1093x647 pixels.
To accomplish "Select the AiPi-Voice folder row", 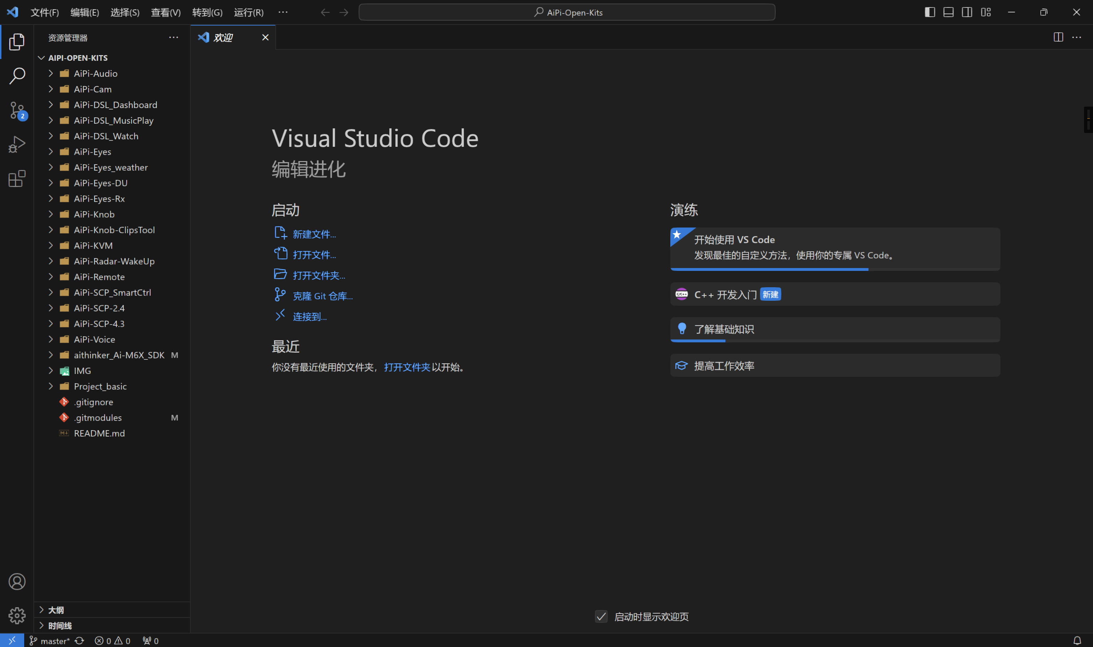I will tap(112, 339).
